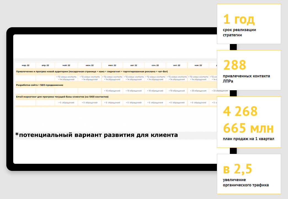The height and width of the screenshot is (199, 288).
Task: Select the "288" attracted contacts card
Action: tap(249, 70)
